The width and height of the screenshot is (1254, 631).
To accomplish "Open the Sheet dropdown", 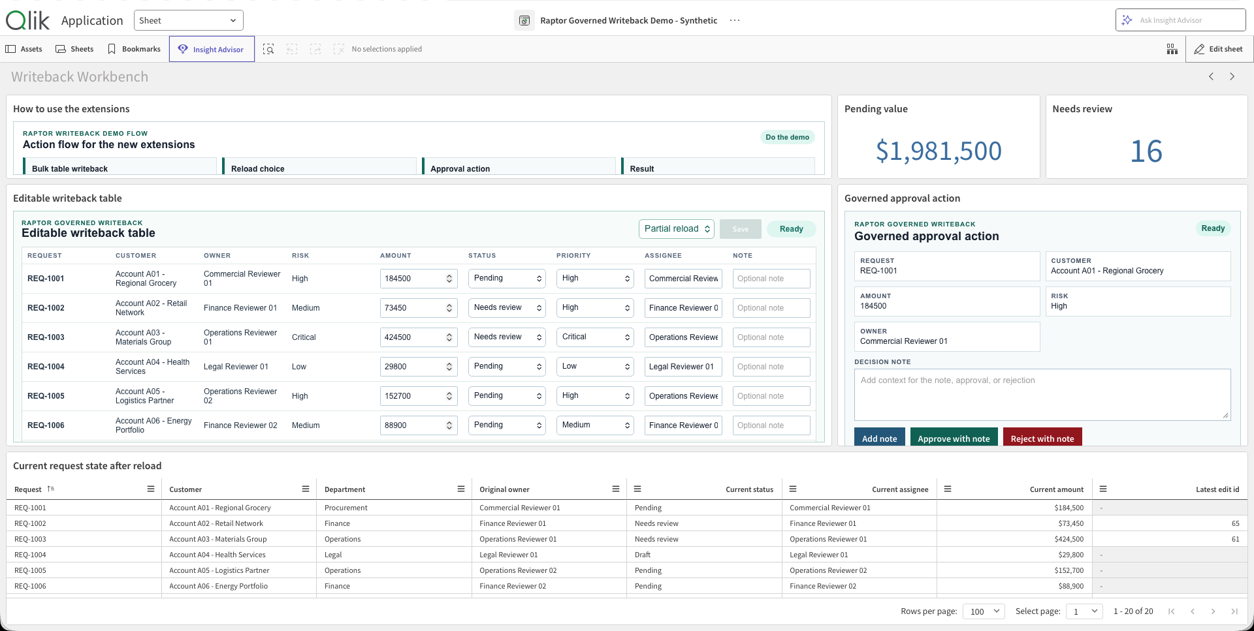I will pyautogui.click(x=189, y=20).
